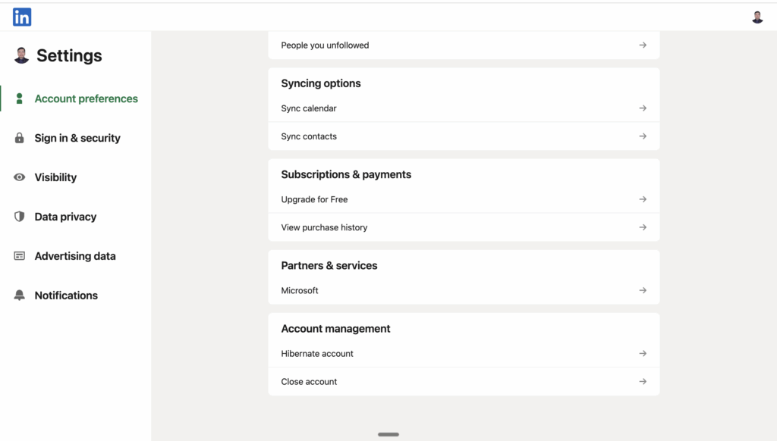
Task: Open the People you unfollowed setting
Action: pyautogui.click(x=325, y=45)
